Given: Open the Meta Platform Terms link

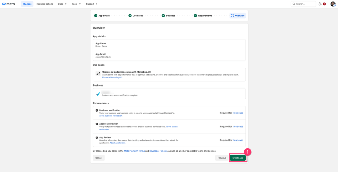Looking at the screenshot, I should [x=134, y=151].
